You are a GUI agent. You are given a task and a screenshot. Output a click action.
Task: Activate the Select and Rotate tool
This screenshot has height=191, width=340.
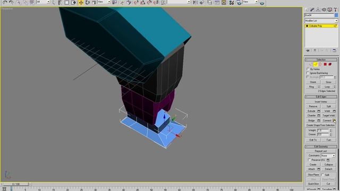[x=87, y=2]
